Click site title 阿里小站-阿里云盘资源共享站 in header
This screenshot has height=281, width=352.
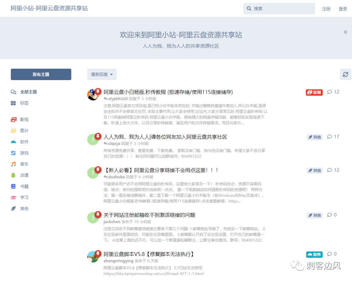click(49, 8)
